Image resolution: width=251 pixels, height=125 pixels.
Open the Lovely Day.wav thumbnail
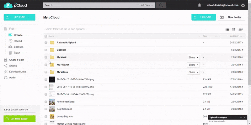52,116
